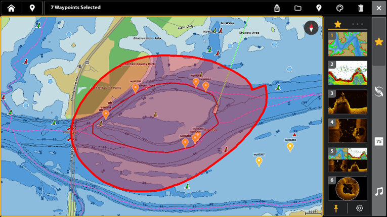This screenshot has height=217, width=387.
Task: Close the waypoint selection bar with the X
Action: coord(379,8)
